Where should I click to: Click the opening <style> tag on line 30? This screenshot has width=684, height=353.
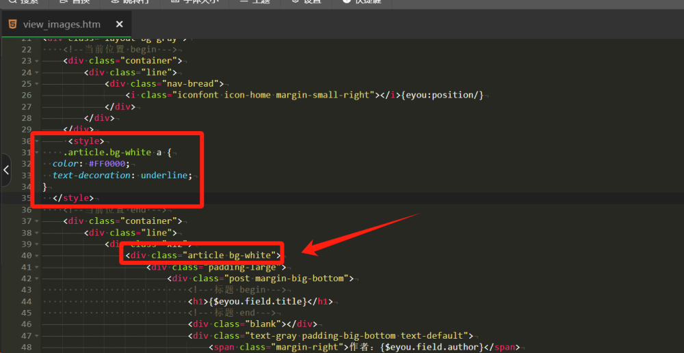coord(86,141)
